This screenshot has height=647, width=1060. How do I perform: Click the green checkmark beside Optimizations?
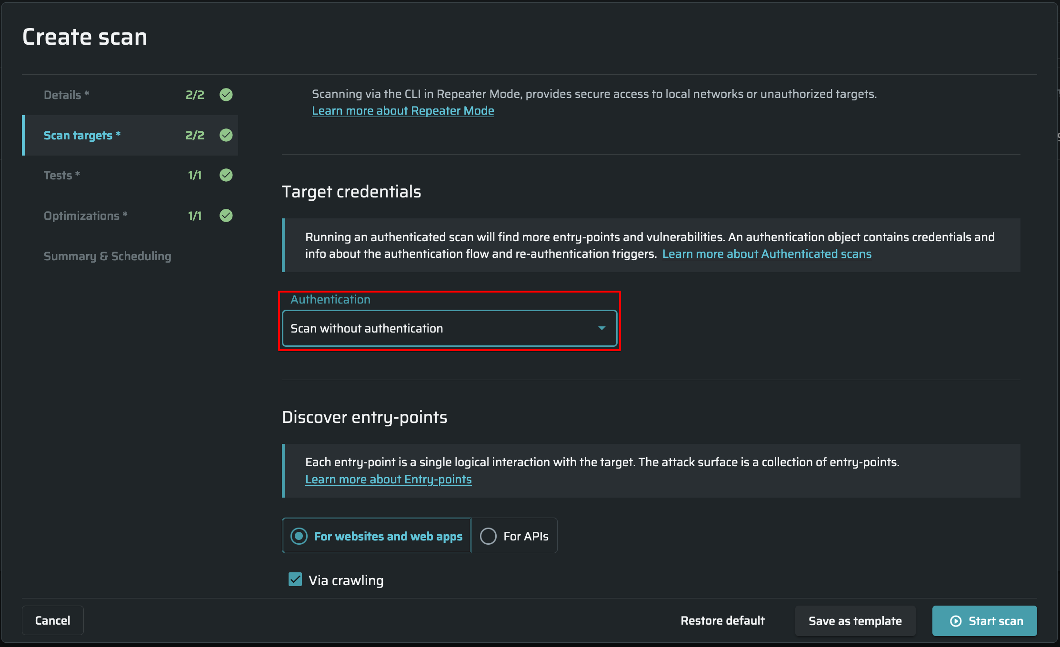tap(226, 216)
